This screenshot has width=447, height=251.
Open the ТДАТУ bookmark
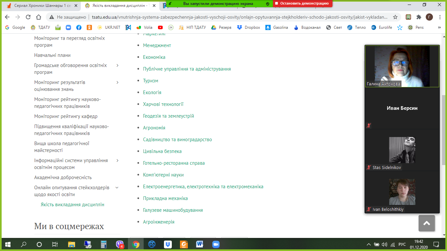[40, 27]
